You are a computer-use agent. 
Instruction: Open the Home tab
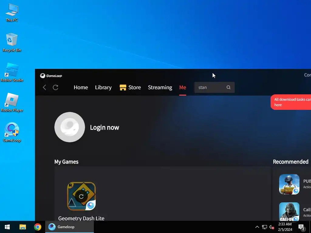(x=81, y=87)
